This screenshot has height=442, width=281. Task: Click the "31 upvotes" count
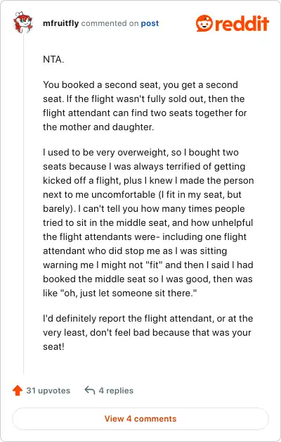coord(48,391)
